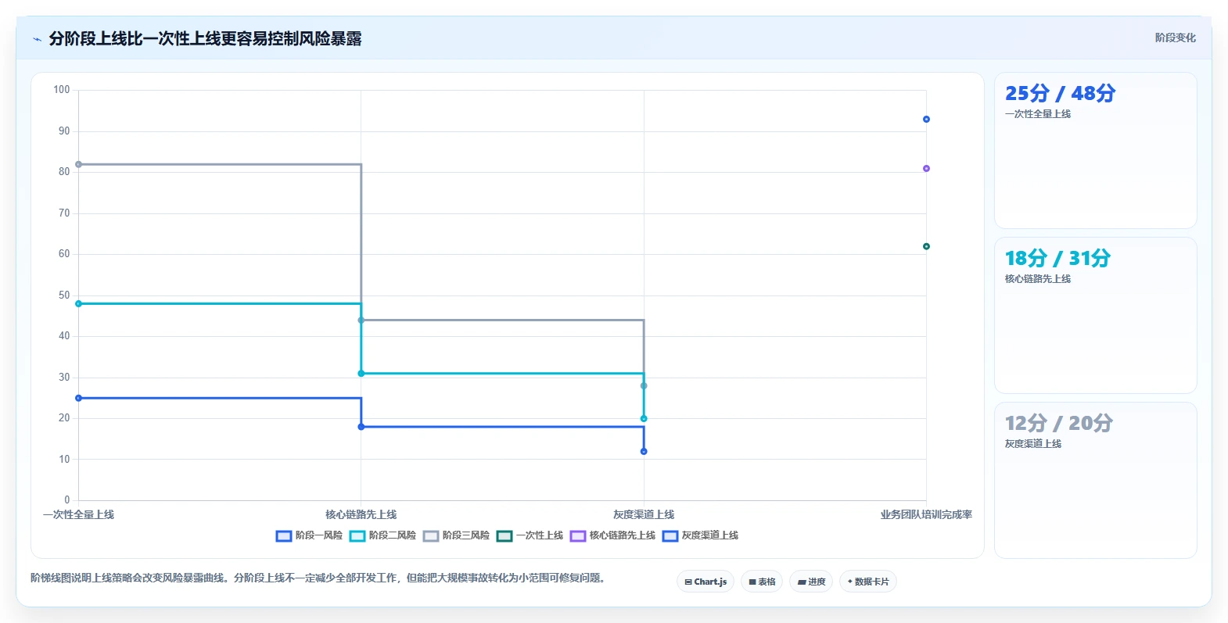
Task: Click the footer description starting 阶梯线图说明
Action: pyautogui.click(x=318, y=578)
